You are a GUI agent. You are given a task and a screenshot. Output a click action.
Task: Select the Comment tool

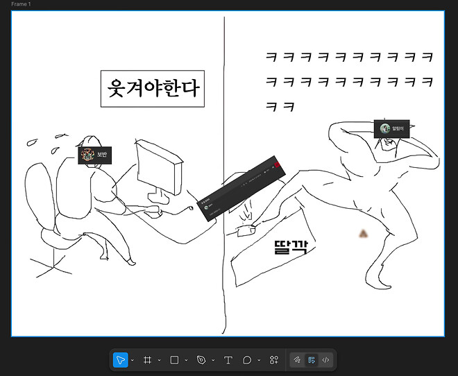click(x=247, y=360)
